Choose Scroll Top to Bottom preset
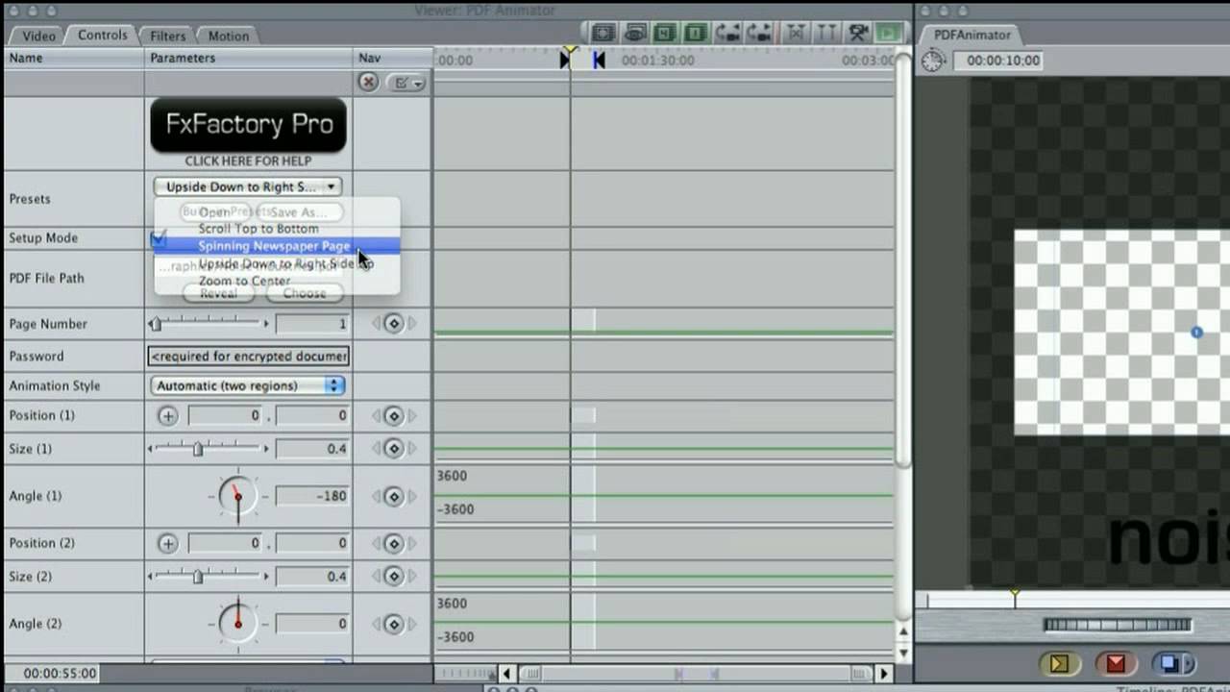The image size is (1230, 692). [258, 229]
